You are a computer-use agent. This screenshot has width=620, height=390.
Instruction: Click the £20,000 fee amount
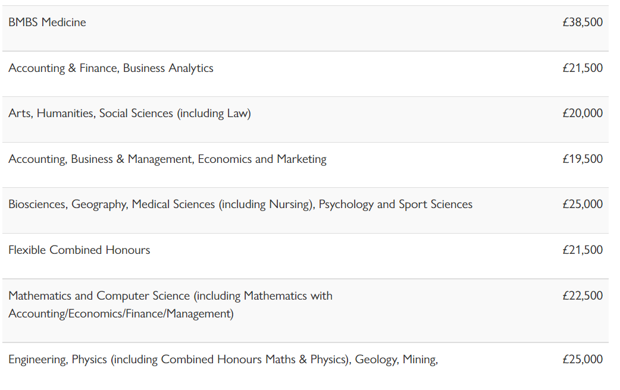point(582,114)
